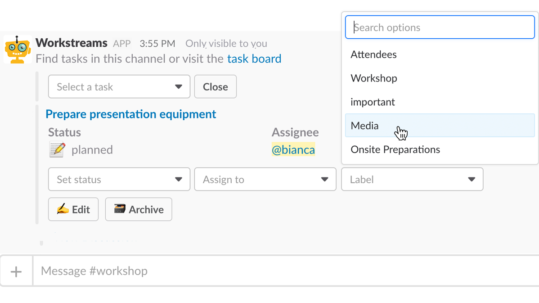Pick the important label option
The height and width of the screenshot is (303, 539).
(x=373, y=102)
